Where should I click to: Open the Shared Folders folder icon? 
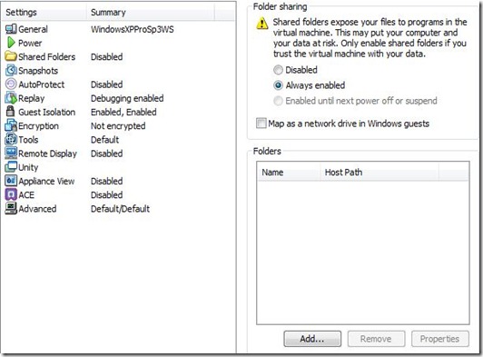[11, 56]
